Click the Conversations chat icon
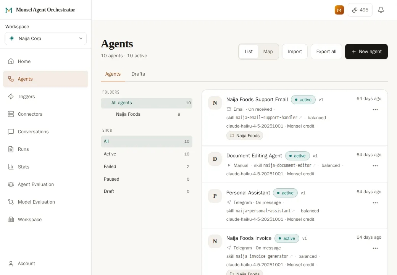 [11, 132]
